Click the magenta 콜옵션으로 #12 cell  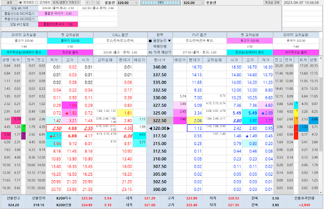(58, 24)
